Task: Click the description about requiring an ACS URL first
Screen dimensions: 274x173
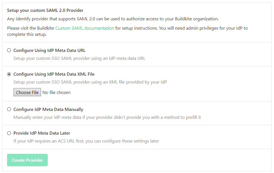Action: 86,141
